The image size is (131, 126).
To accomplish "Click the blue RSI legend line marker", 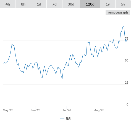I will [62, 119].
